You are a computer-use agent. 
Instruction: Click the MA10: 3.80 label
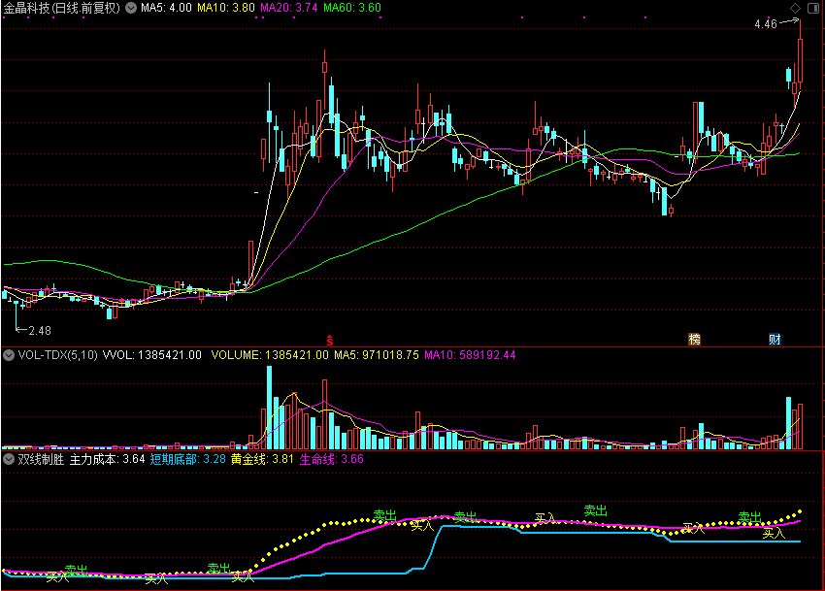click(226, 8)
